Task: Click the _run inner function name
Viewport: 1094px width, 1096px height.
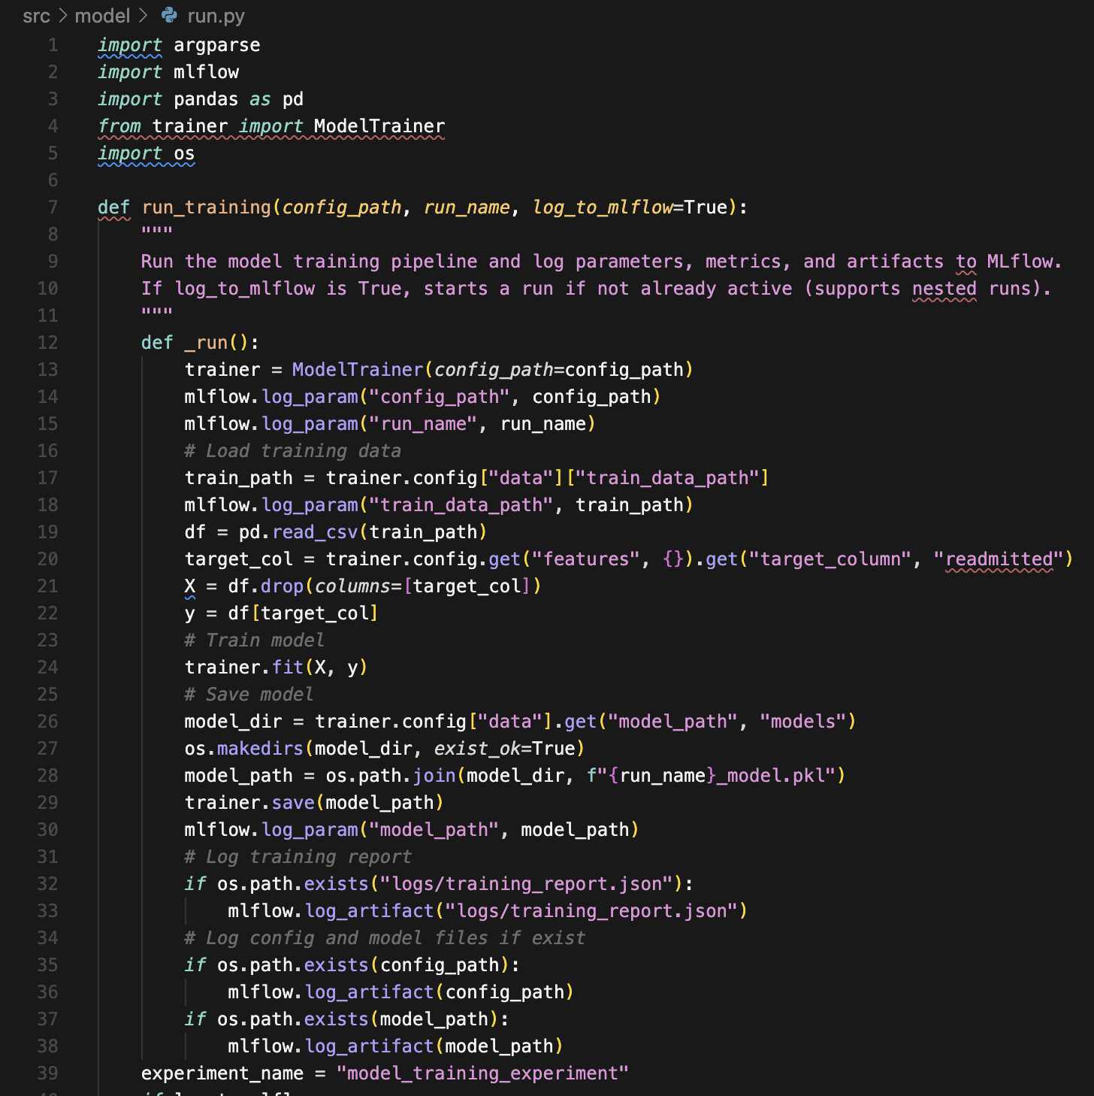Action: [x=206, y=343]
